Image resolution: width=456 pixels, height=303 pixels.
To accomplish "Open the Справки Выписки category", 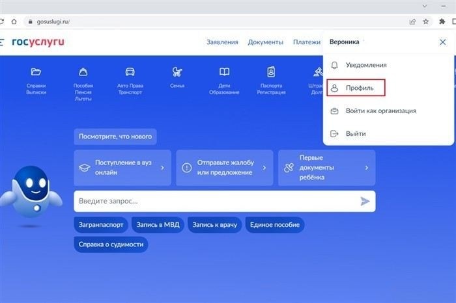I will tap(36, 81).
